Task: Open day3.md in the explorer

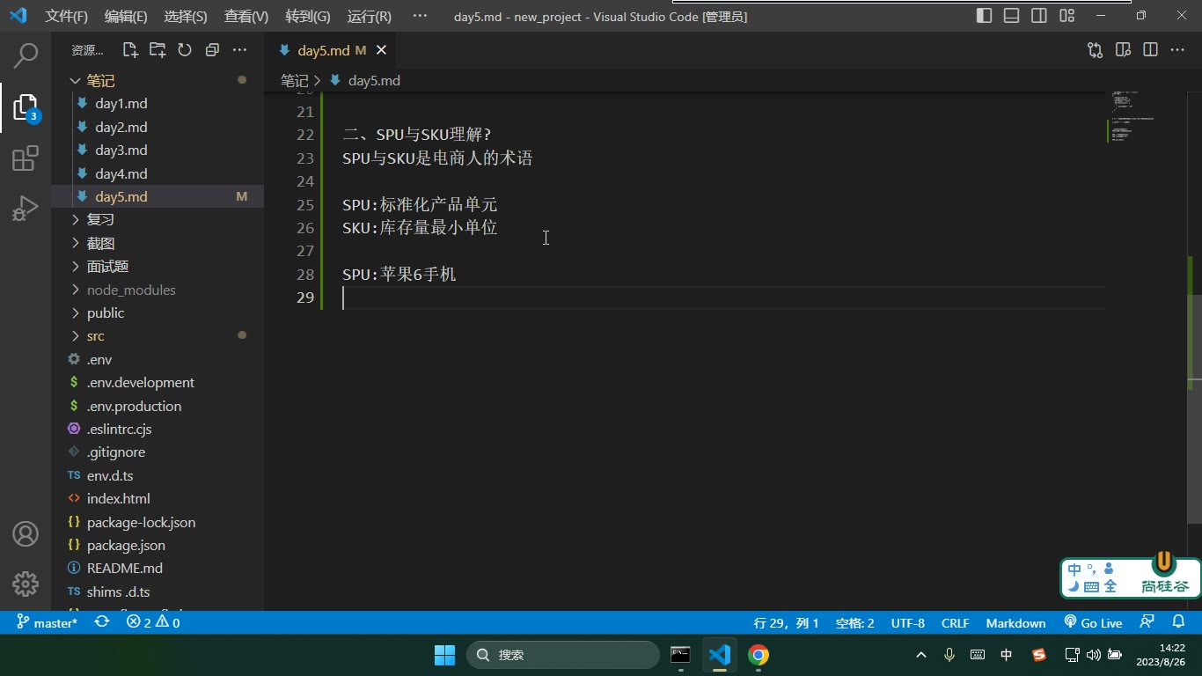Action: pyautogui.click(x=158, y=150)
